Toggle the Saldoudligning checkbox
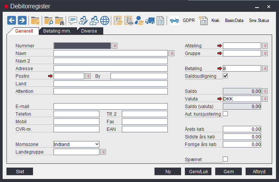The width and height of the screenshot is (279, 182). (x=225, y=76)
